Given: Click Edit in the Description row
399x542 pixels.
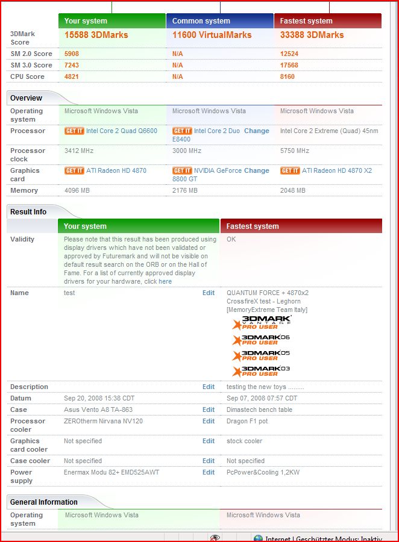Looking at the screenshot, I should [x=209, y=387].
